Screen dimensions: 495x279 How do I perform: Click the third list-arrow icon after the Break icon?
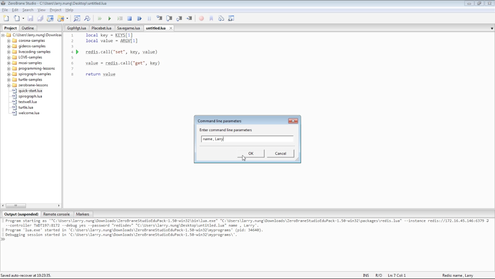(179, 18)
